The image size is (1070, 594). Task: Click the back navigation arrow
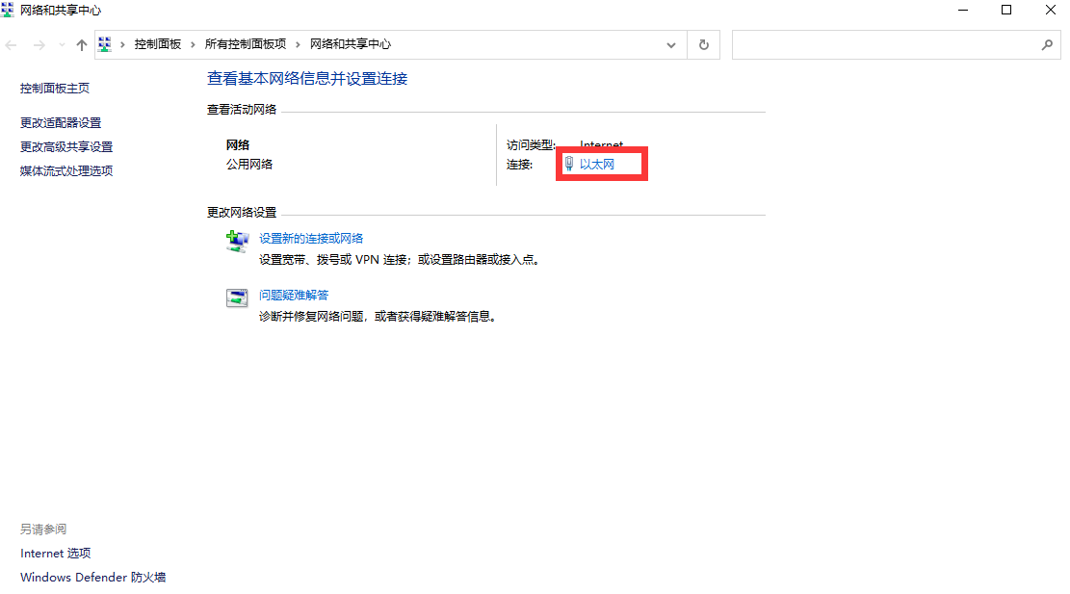11,43
